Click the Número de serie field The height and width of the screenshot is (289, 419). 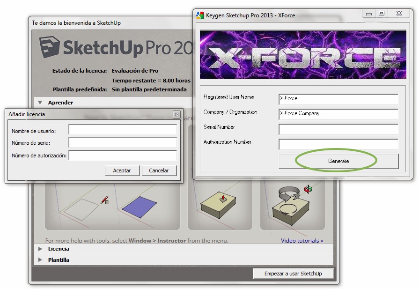123,142
